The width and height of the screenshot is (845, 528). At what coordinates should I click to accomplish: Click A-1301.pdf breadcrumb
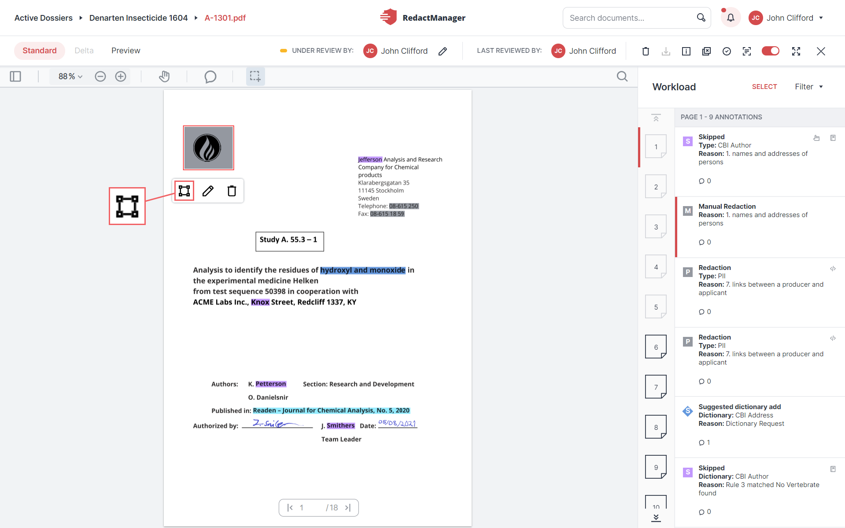[225, 18]
